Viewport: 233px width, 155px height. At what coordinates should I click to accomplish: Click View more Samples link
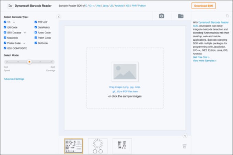205,61
